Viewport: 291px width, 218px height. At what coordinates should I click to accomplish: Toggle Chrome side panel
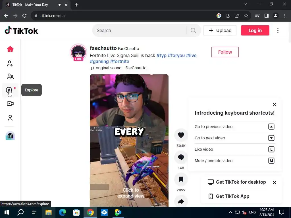pos(267,16)
